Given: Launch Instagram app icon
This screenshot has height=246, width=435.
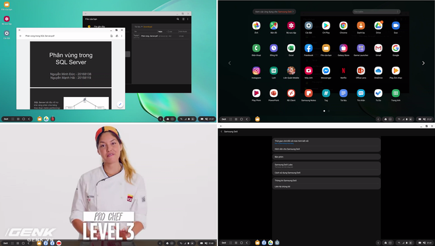Looking at the screenshot, I should pos(256,71).
